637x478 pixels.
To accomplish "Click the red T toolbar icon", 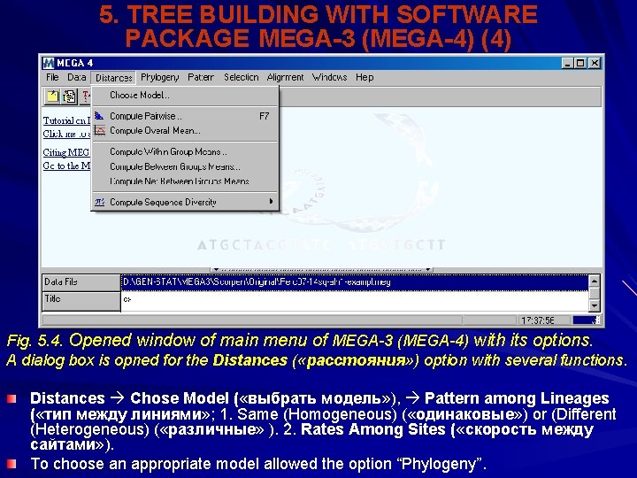I will click(86, 96).
